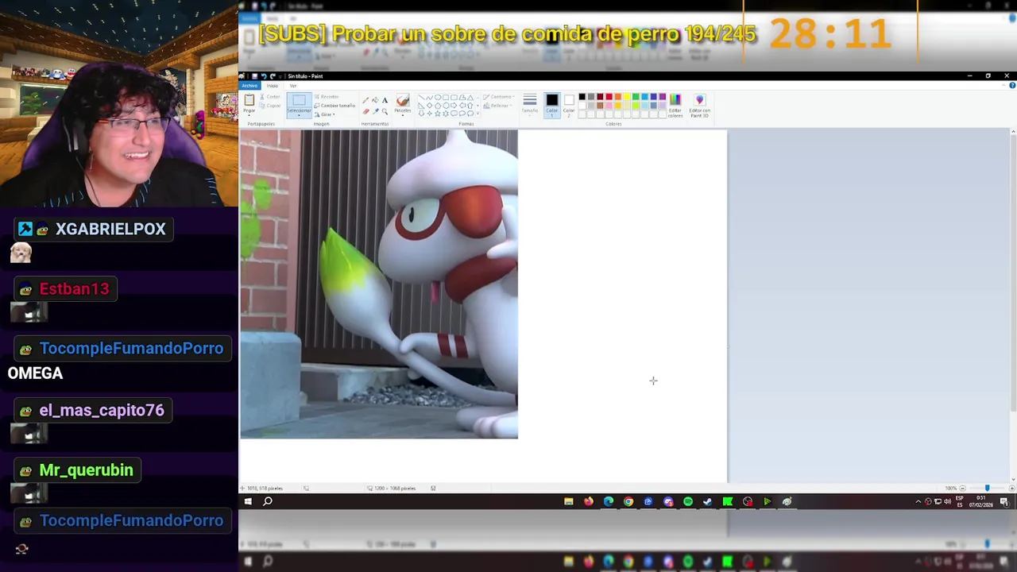Pick the red swatch in Colores
This screenshot has height=572, width=1017.
pyautogui.click(x=609, y=97)
